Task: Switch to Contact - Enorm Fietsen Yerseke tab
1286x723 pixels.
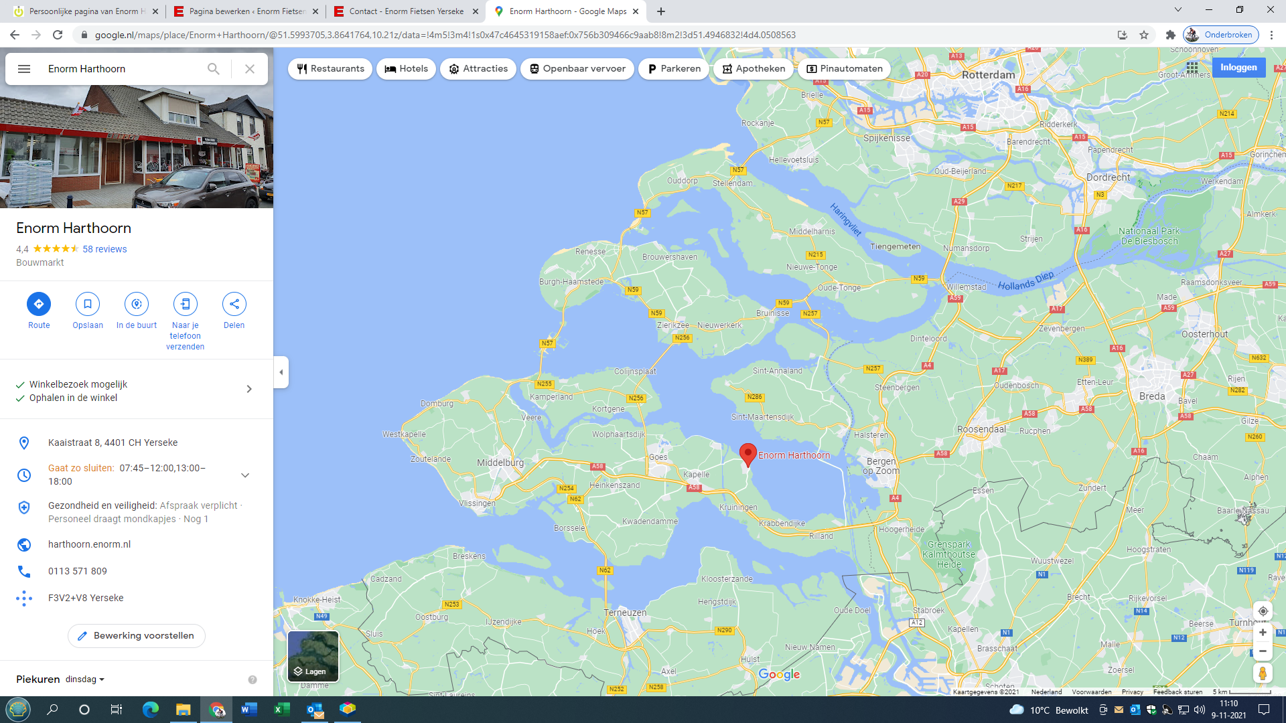Action: tap(405, 11)
